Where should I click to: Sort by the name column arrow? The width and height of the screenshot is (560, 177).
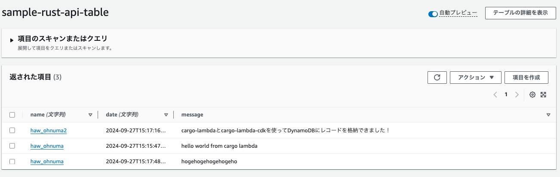click(x=90, y=115)
